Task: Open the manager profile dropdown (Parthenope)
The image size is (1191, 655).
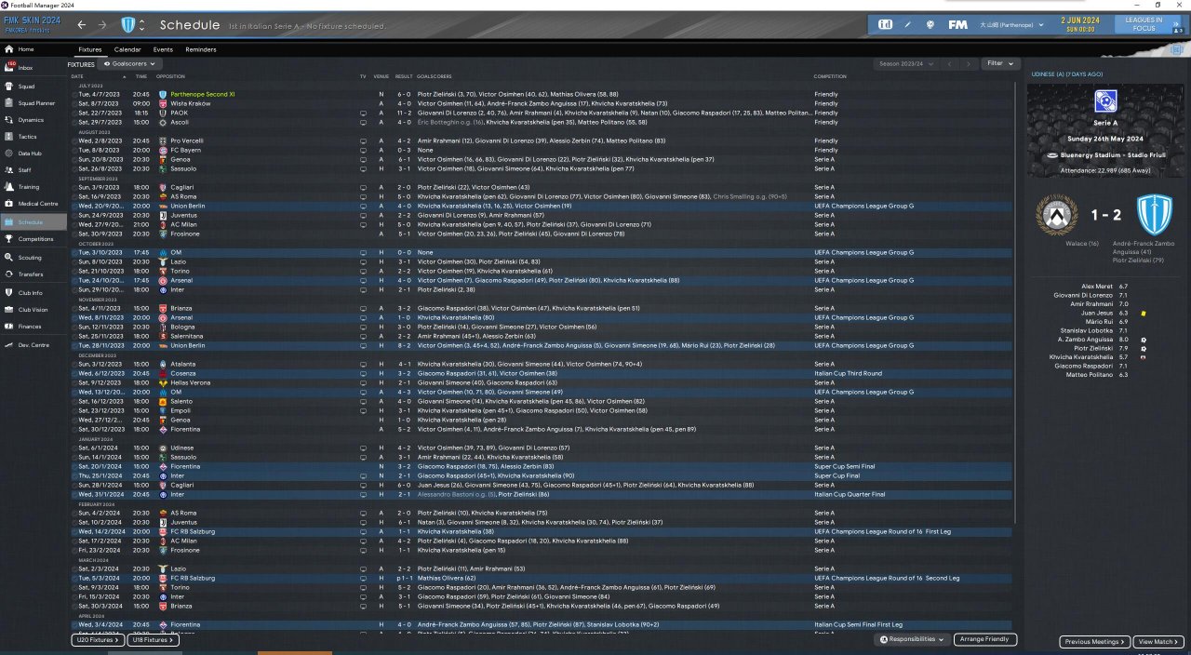Action: pos(1011,24)
